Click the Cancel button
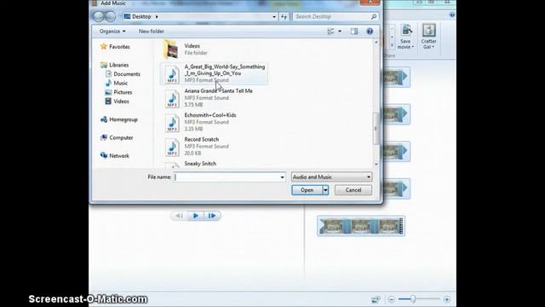The width and height of the screenshot is (545, 307). [353, 190]
